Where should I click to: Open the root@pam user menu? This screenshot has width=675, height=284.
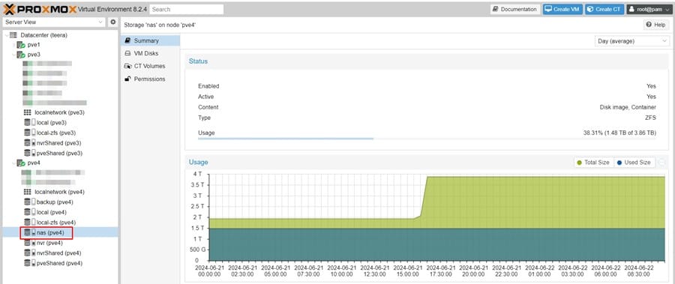coord(649,9)
